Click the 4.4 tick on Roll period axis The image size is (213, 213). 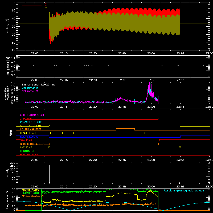point(13,58)
